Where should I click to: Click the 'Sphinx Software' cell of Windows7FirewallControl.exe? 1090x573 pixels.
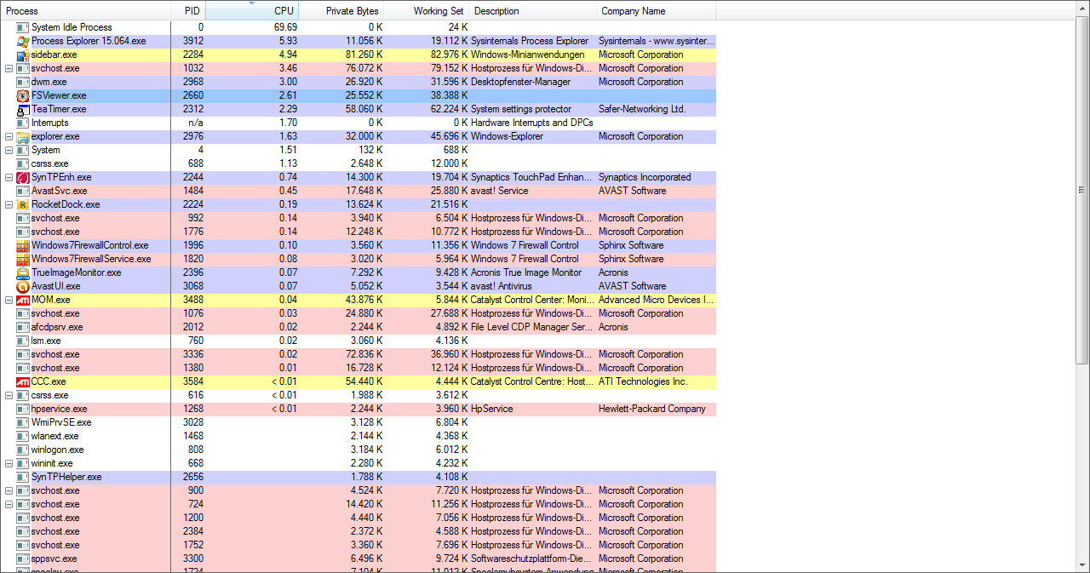631,245
